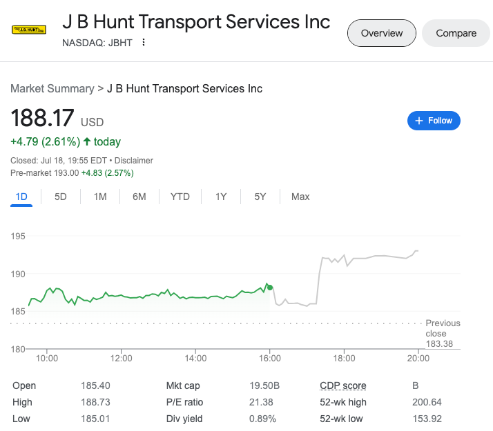493x431 pixels.
Task: Show year-to-date chart with YTD
Action: 180,197
